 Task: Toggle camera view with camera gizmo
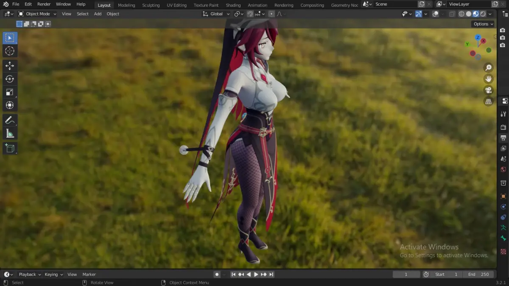pos(489,90)
